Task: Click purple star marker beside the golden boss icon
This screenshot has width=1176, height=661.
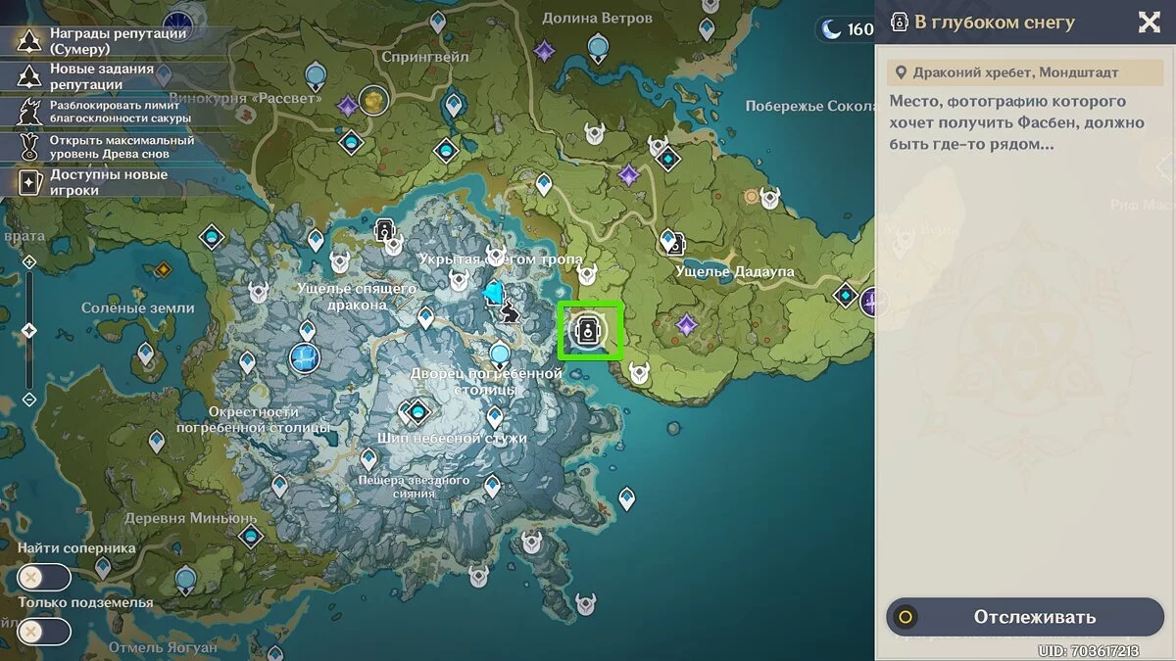Action: (348, 106)
